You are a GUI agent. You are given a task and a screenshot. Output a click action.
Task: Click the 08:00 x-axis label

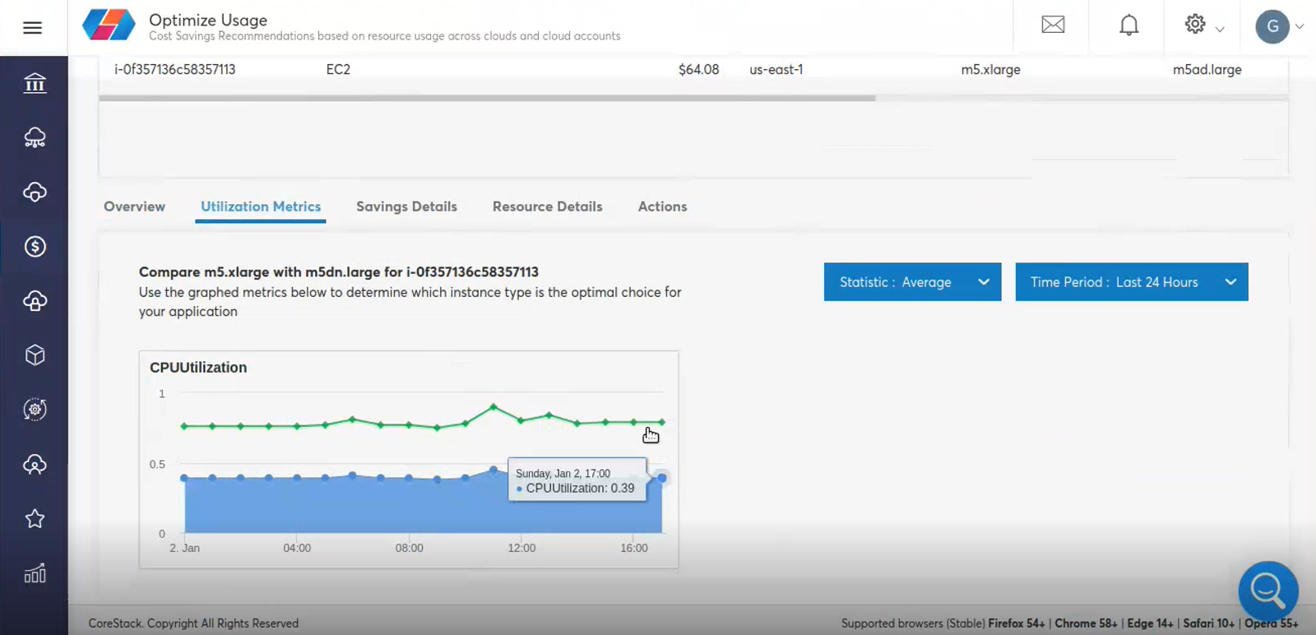tap(409, 548)
